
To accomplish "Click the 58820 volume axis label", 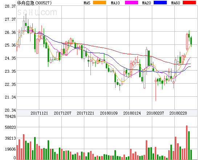I will [x=10, y=127].
